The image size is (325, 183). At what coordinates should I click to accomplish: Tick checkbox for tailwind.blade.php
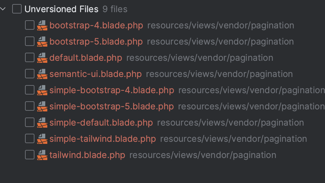(x=30, y=155)
